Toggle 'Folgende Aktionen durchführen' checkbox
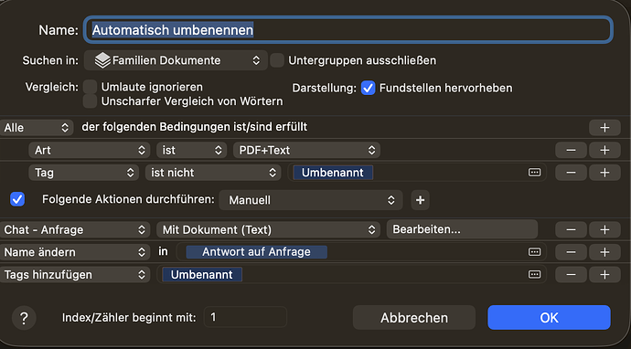 pos(17,199)
